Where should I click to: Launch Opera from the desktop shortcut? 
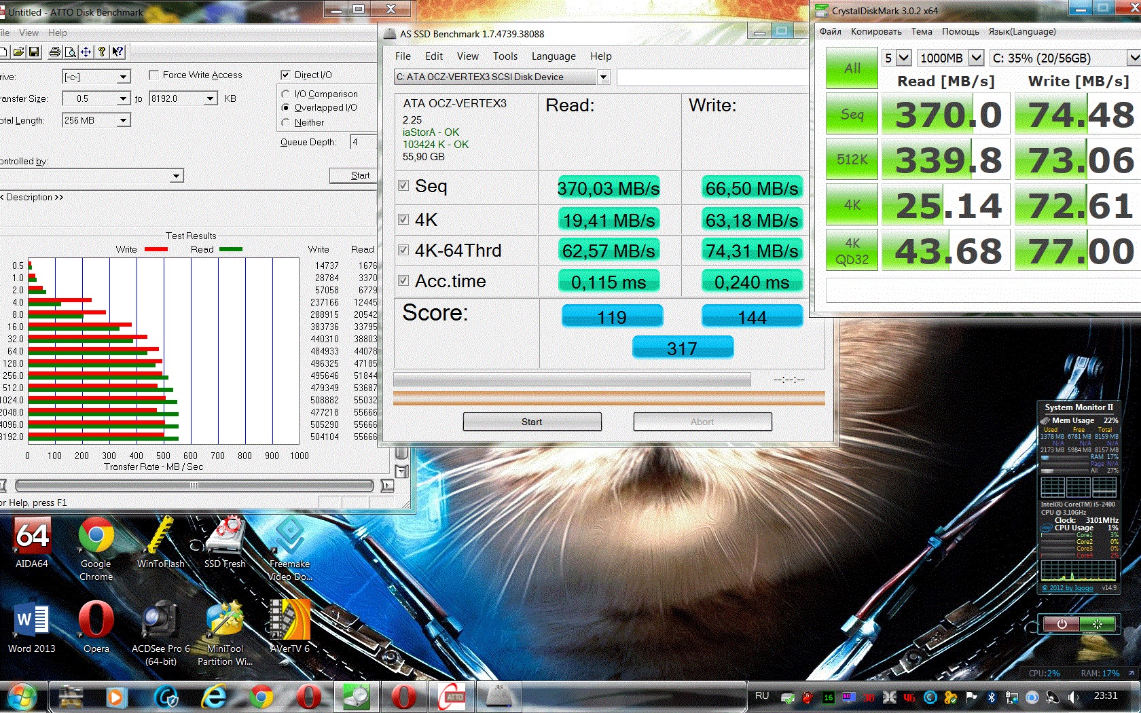[x=96, y=627]
